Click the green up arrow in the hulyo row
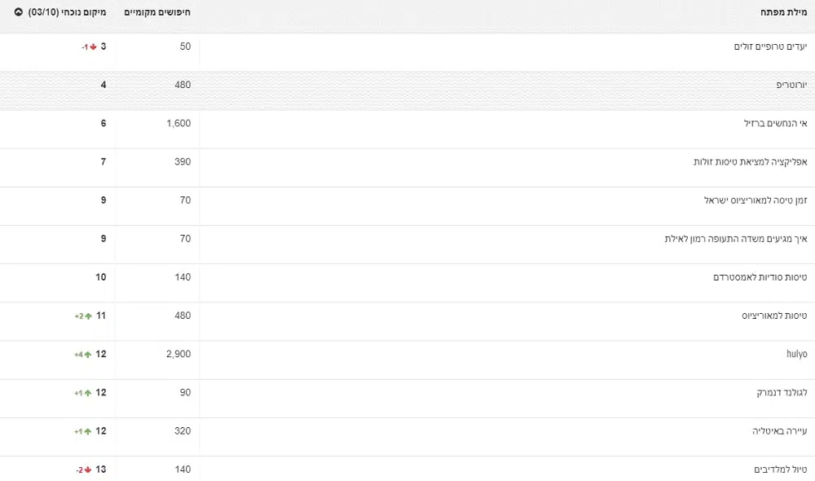 coord(88,355)
